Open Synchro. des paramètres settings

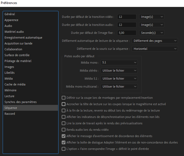pyautogui.click(x=31, y=102)
